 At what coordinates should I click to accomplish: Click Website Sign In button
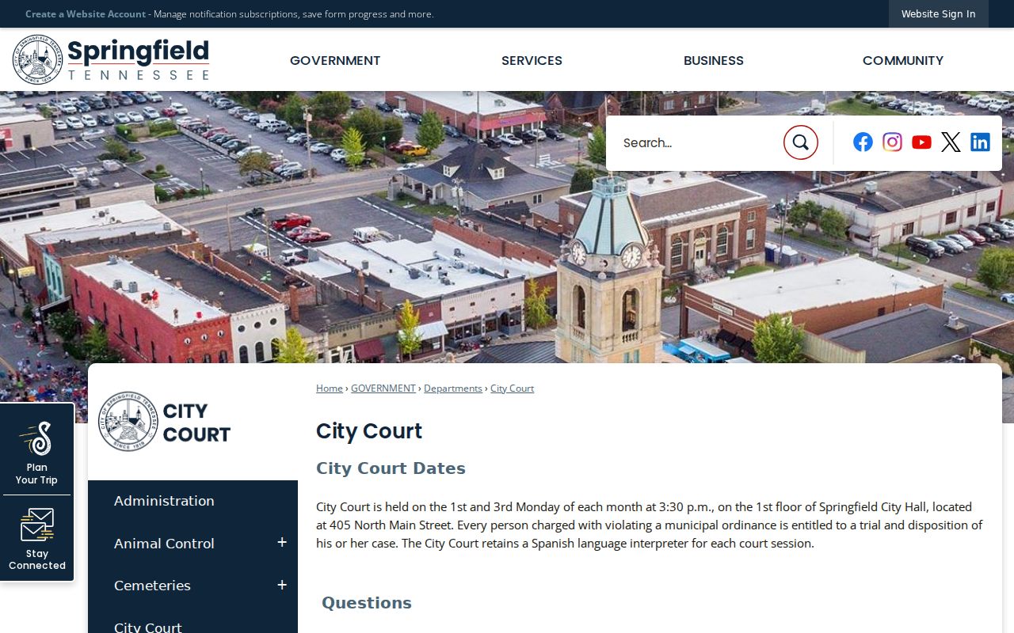pyautogui.click(x=939, y=14)
